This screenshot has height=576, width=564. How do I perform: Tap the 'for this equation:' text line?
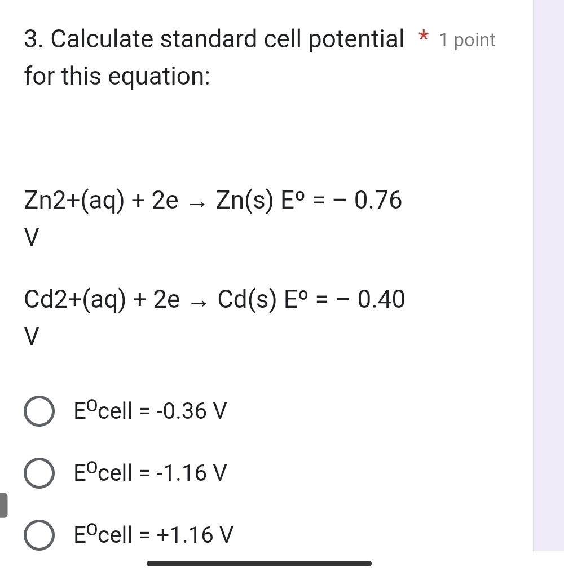(117, 76)
